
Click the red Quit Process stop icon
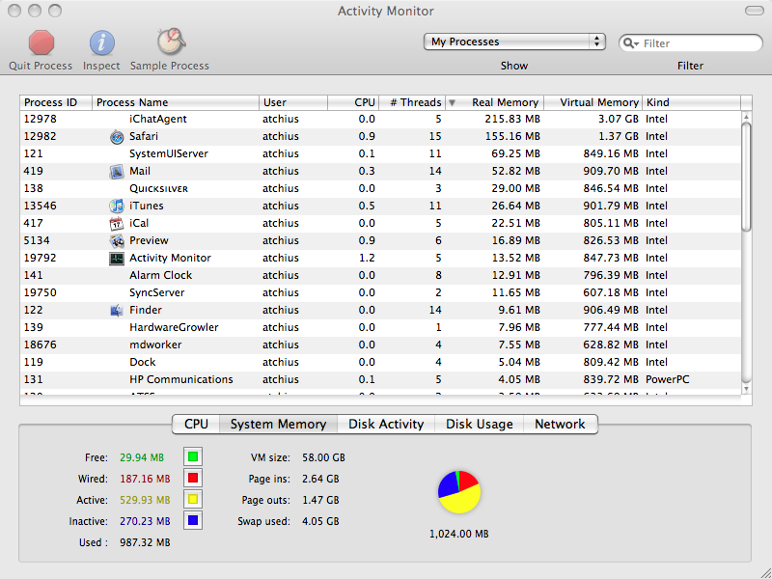[x=41, y=42]
